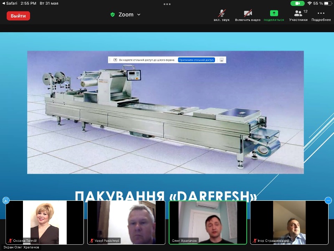Select Олег Храпачов's active video tile
The image size is (334, 251).
coord(208,222)
